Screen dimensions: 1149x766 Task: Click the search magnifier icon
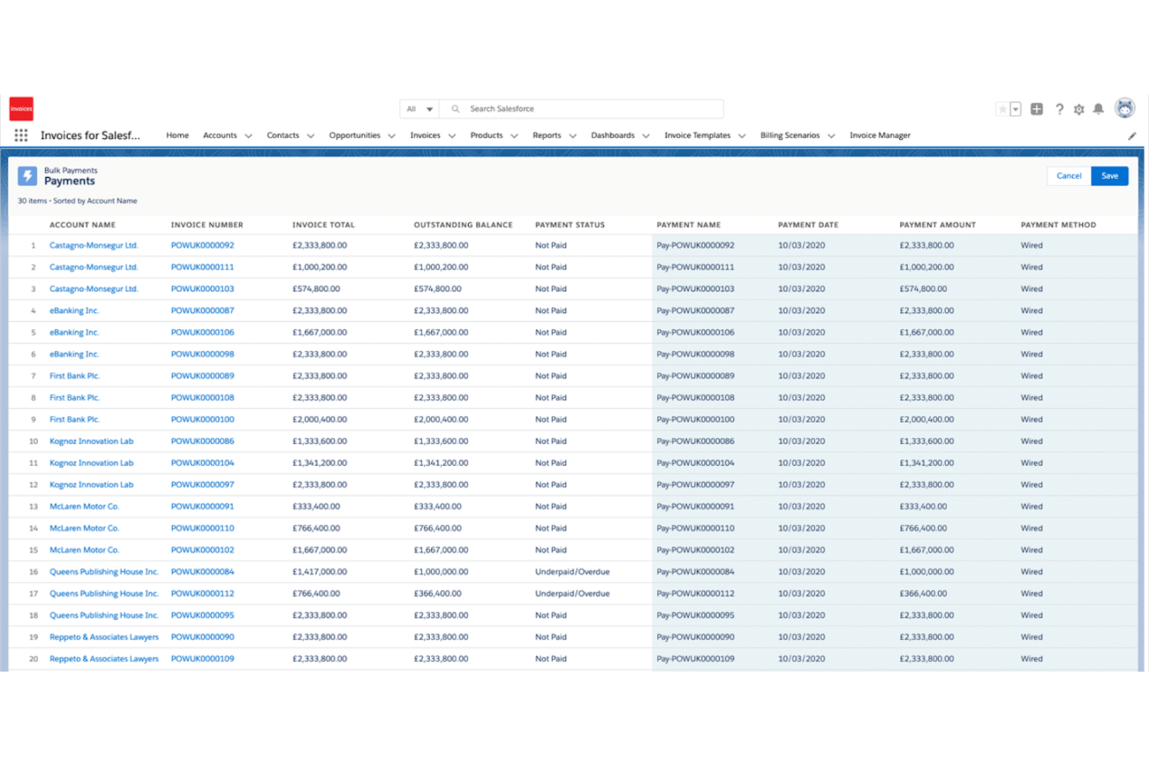tap(455, 109)
